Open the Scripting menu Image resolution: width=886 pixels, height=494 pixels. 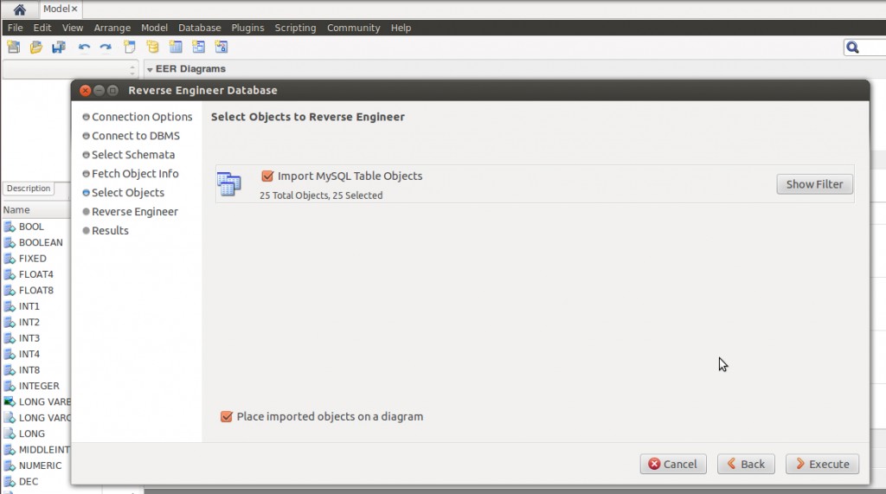coord(295,28)
